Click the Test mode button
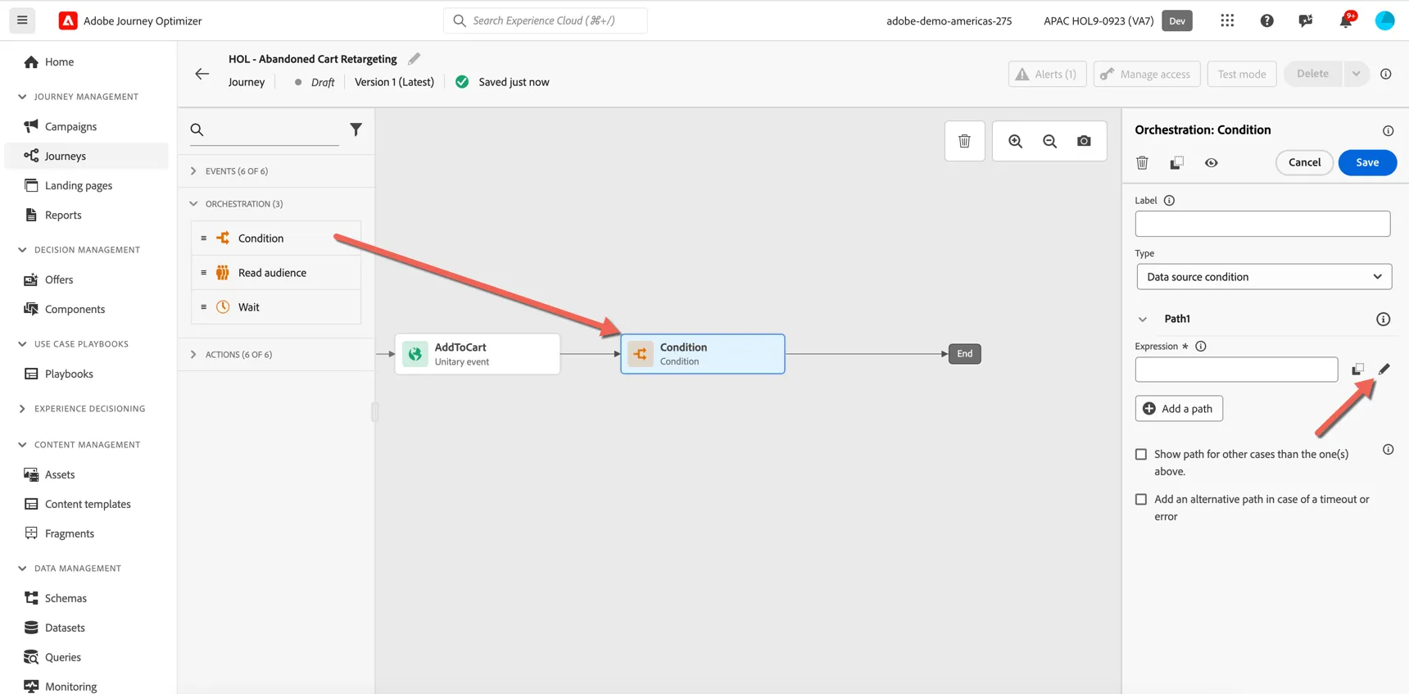The width and height of the screenshot is (1409, 694). coord(1242,74)
